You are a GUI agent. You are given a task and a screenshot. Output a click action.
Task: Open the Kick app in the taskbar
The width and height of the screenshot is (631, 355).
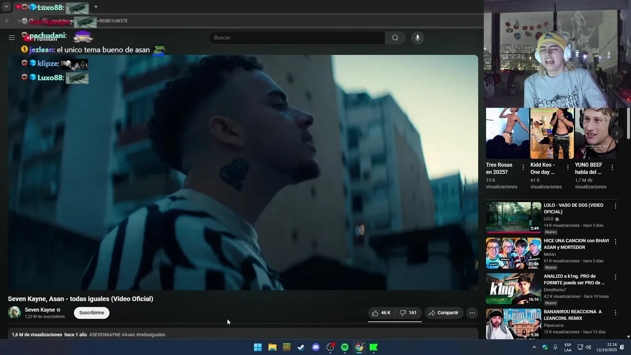tap(374, 347)
